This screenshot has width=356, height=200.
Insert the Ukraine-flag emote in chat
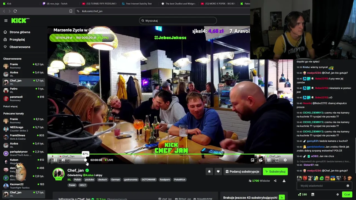pyautogui.click(x=333, y=178)
